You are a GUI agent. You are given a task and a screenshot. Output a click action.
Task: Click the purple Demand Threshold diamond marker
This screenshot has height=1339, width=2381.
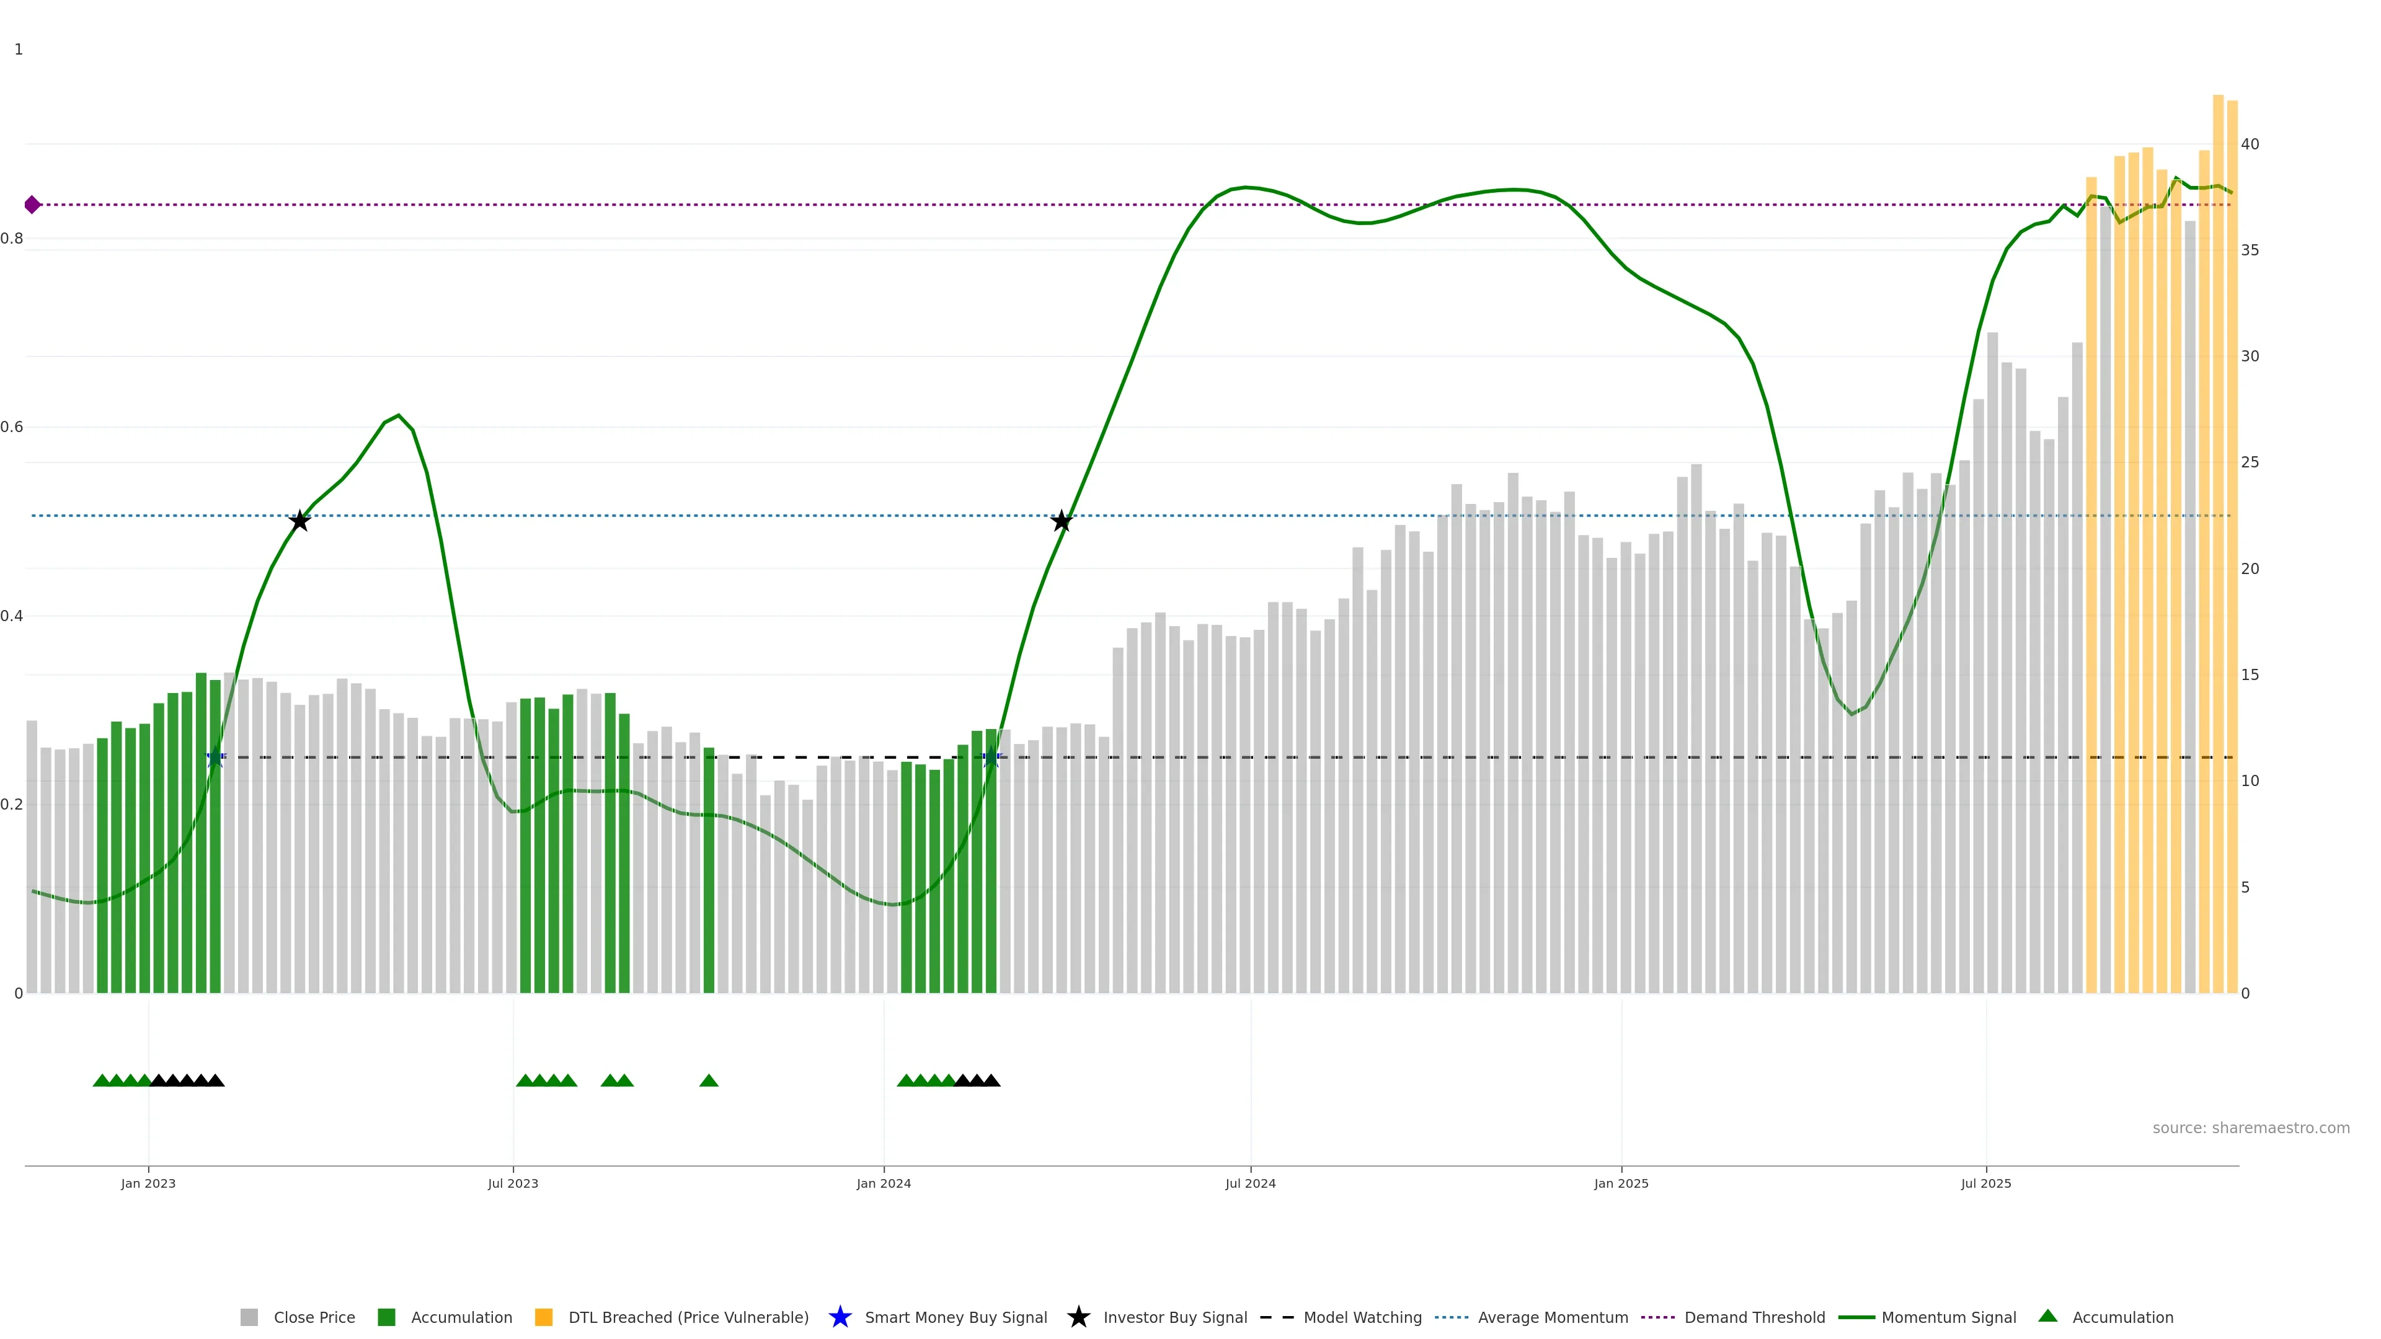(32, 204)
